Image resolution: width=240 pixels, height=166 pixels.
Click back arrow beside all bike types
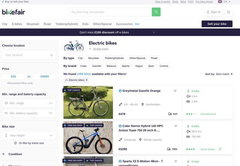tap(90, 49)
